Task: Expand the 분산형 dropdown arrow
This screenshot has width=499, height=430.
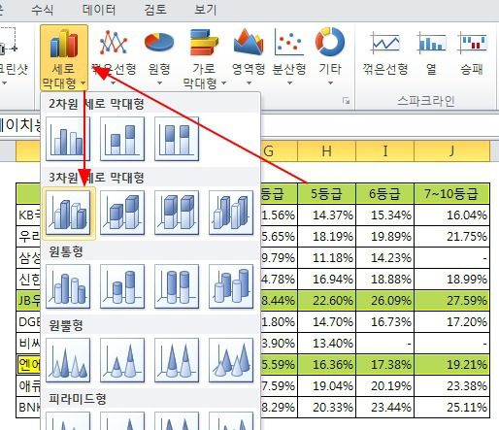Action: [289, 83]
